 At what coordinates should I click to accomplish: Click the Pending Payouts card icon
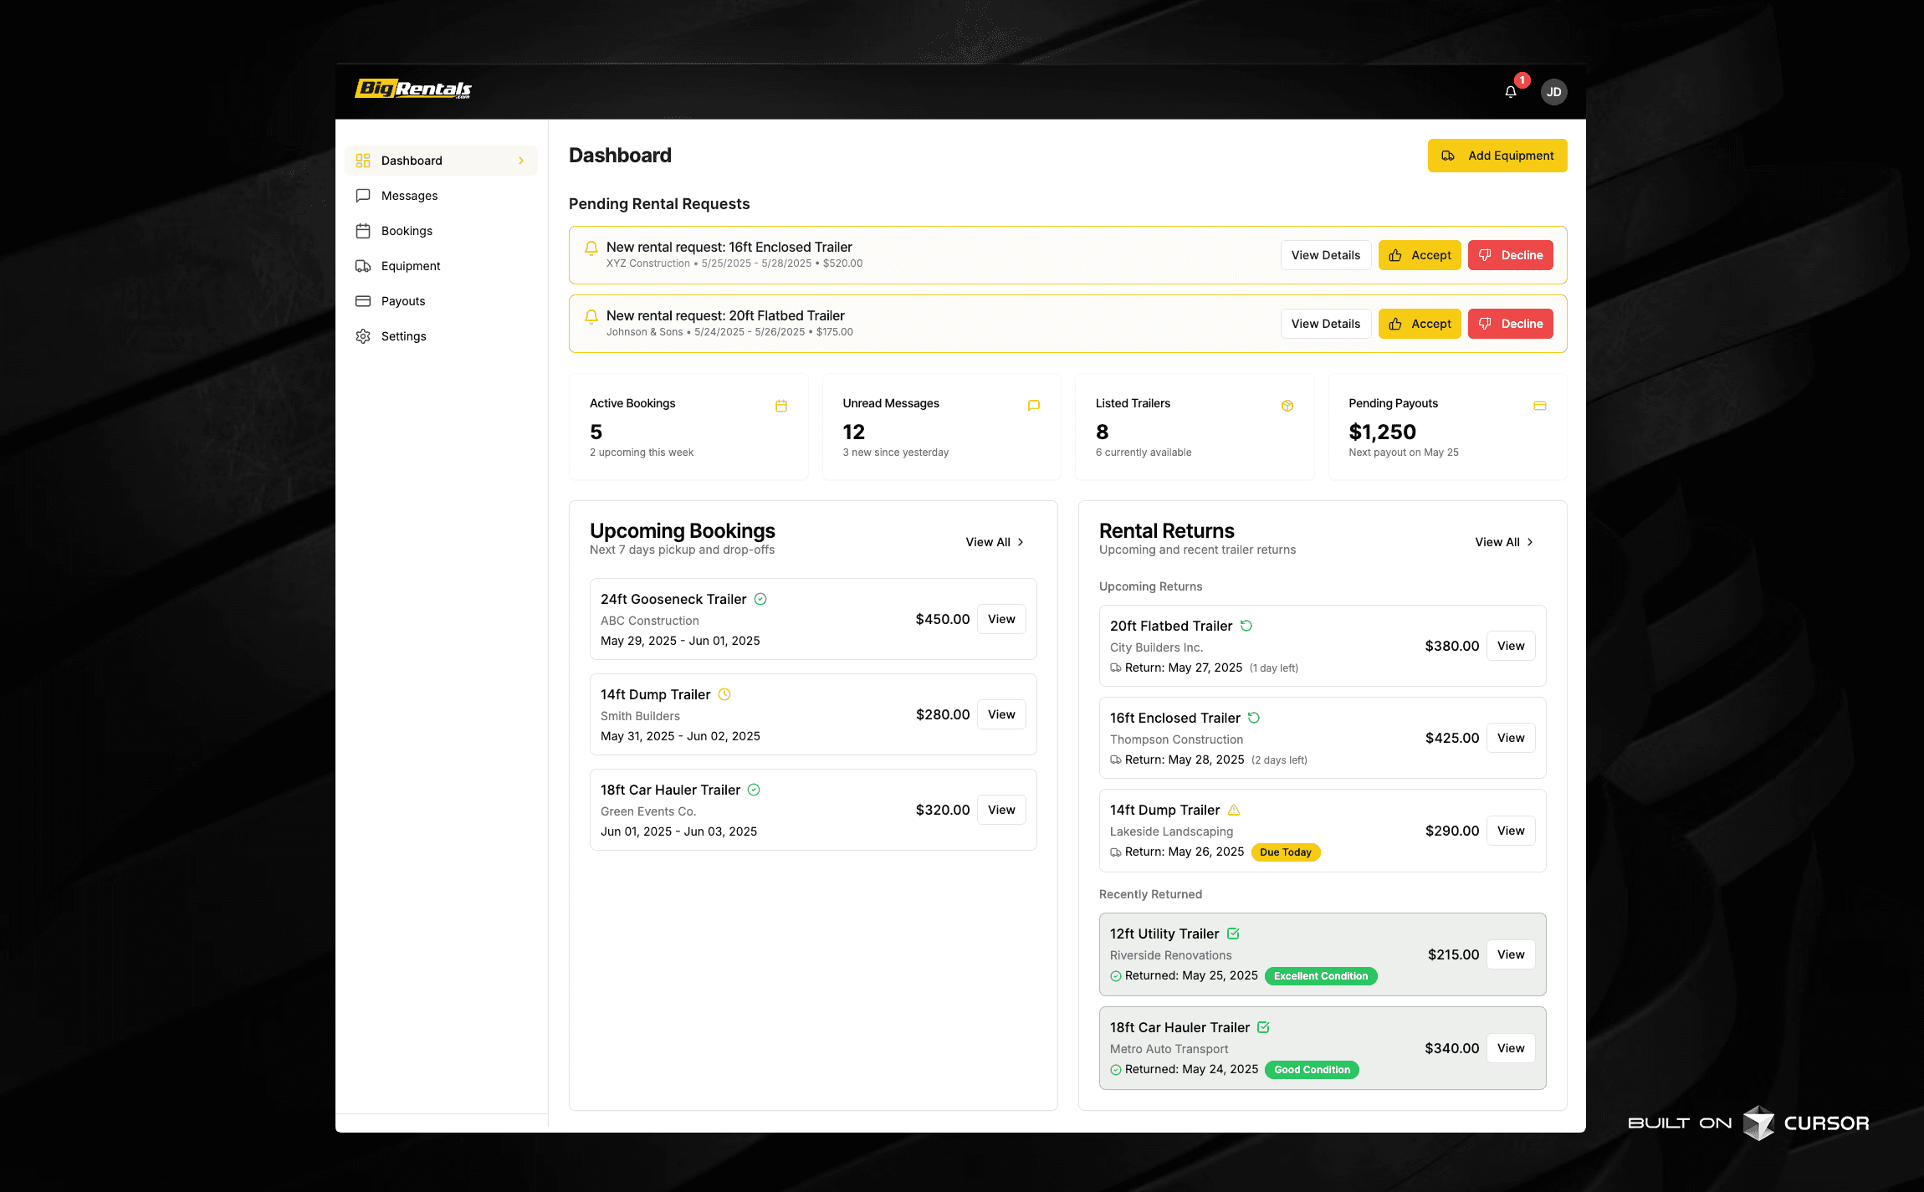(1539, 406)
